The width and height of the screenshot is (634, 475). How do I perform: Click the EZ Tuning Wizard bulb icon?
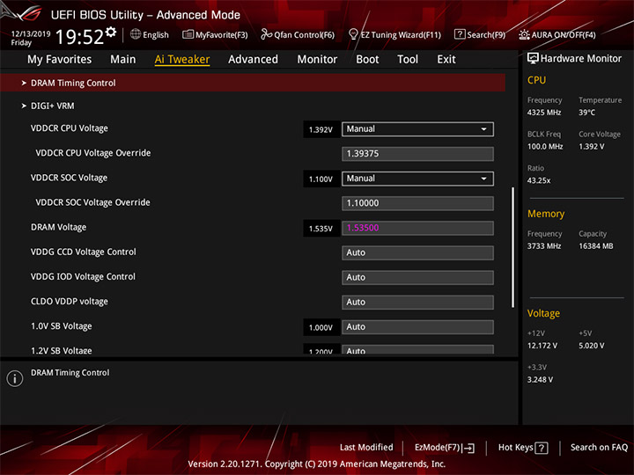[x=353, y=34]
